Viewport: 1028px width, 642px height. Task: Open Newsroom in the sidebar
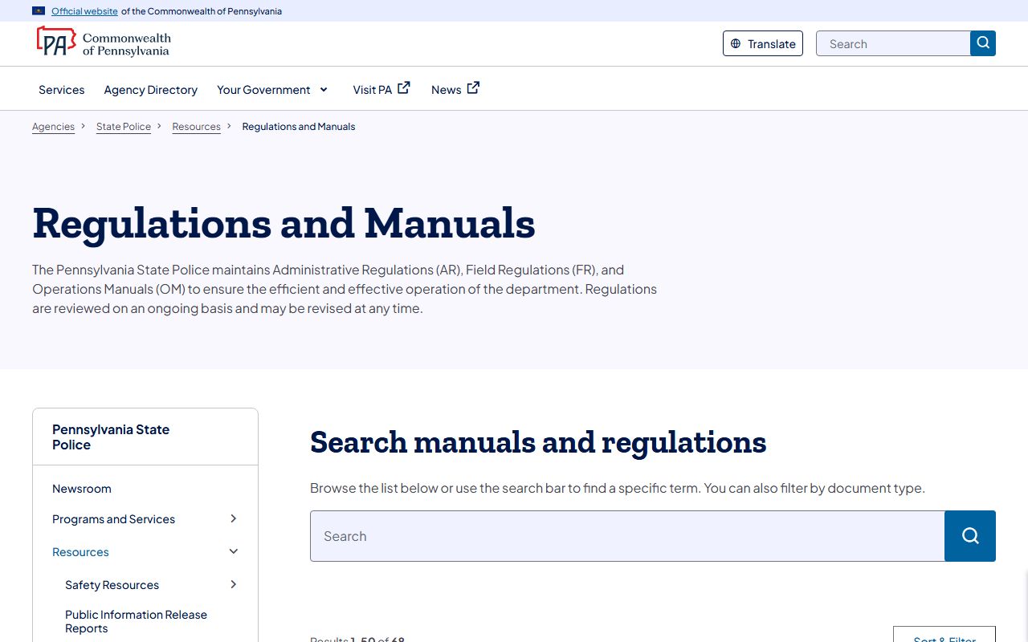pyautogui.click(x=82, y=489)
